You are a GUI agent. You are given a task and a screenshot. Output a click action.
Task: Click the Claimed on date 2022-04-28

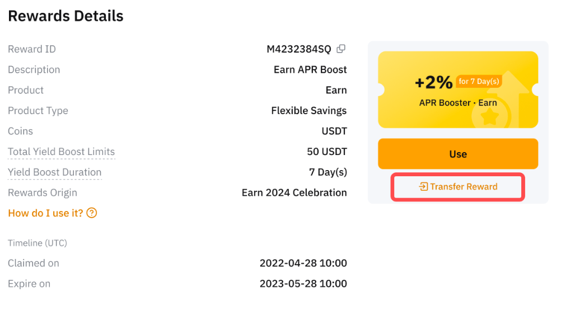coord(303,263)
